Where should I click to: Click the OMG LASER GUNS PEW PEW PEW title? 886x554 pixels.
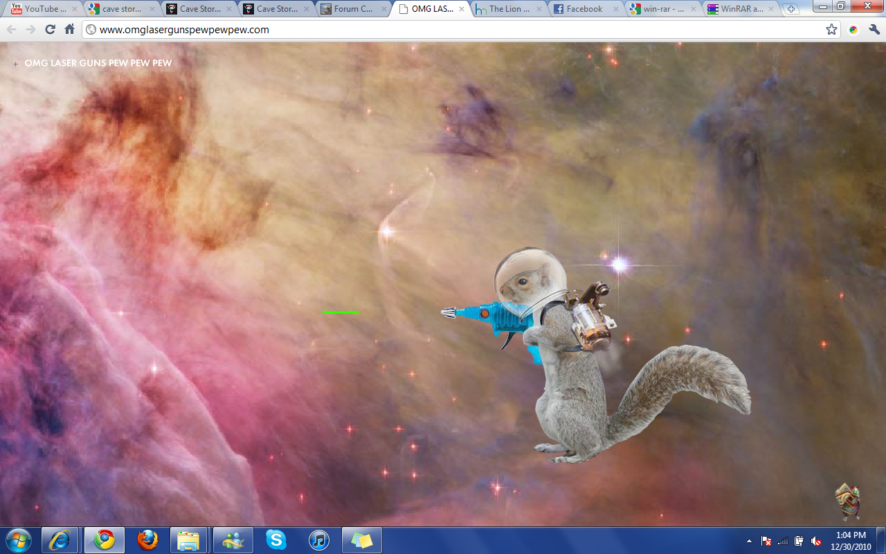98,63
